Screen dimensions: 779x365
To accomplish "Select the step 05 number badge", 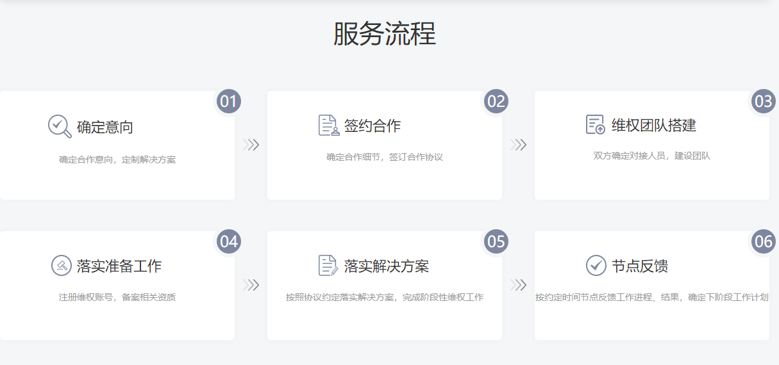I will click(496, 241).
